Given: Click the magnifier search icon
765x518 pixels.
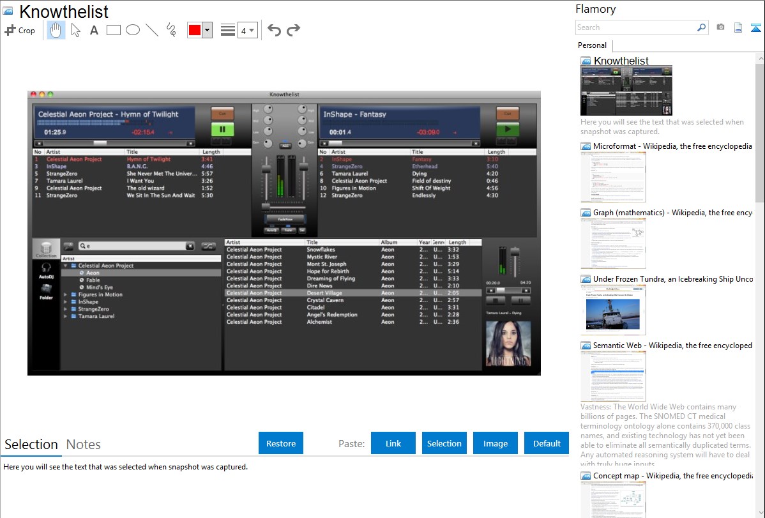Looking at the screenshot, I should (702, 27).
